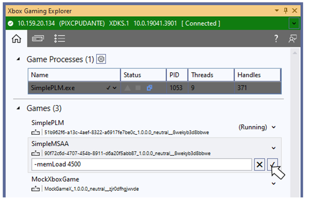Click the stop square icon for SimplePLM.exe

[138, 88]
